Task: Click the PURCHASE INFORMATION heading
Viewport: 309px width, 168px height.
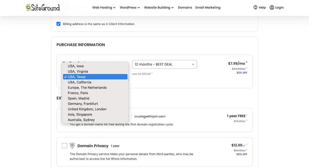Action: click(81, 45)
